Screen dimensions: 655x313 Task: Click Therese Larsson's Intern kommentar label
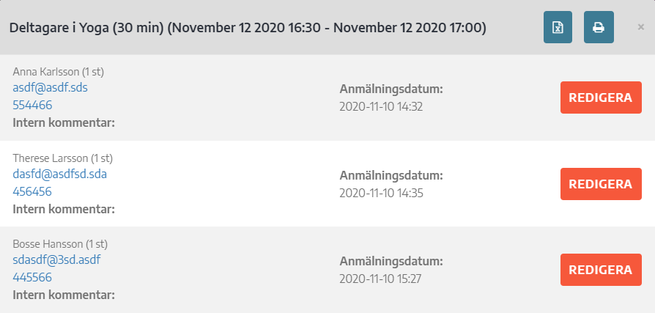[x=64, y=209]
